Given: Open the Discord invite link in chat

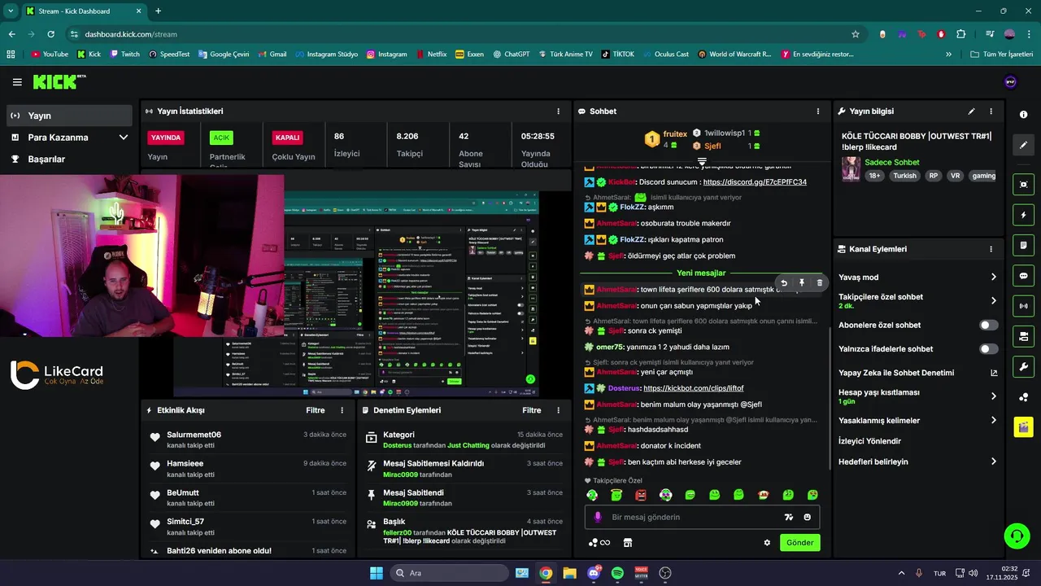Looking at the screenshot, I should tap(755, 182).
